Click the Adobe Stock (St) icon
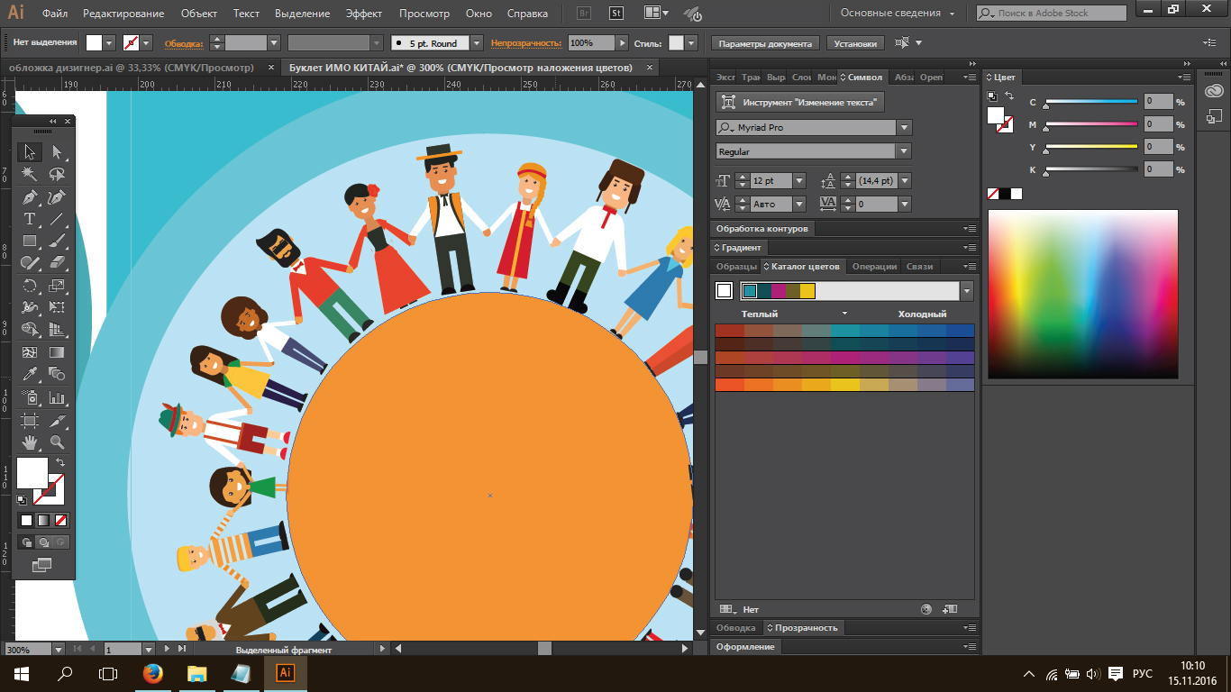The height and width of the screenshot is (692, 1231). [x=616, y=14]
